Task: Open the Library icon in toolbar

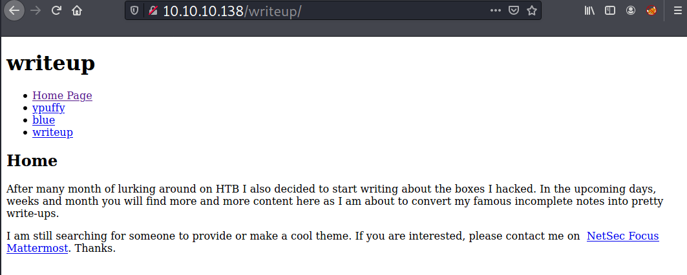Action: coord(589,10)
